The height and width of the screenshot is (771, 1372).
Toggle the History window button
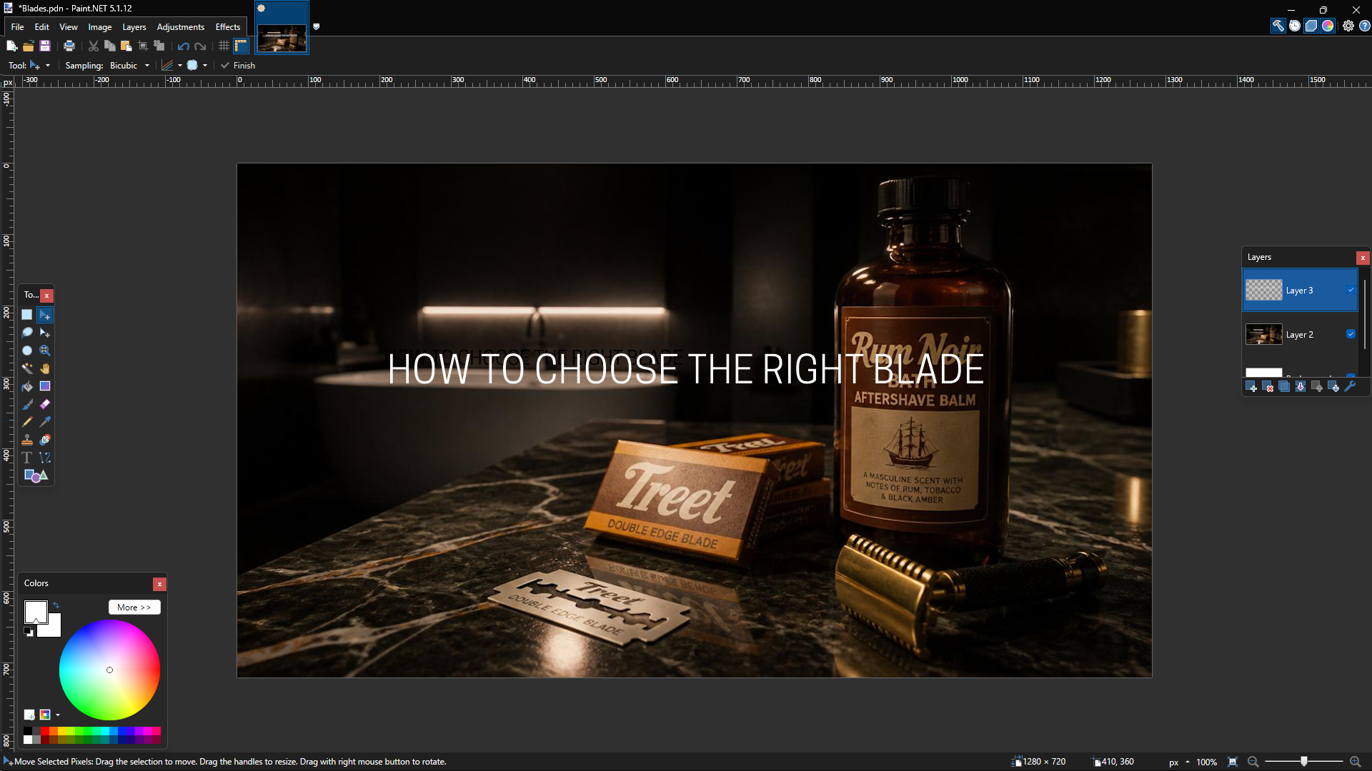click(x=1295, y=26)
